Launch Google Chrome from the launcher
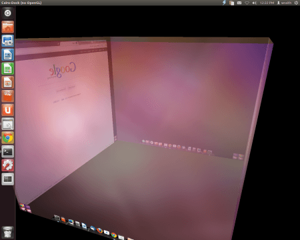 pyautogui.click(x=8, y=138)
